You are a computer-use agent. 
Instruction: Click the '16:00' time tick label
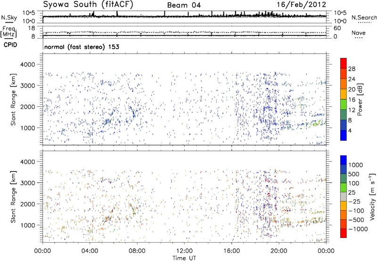232,251
